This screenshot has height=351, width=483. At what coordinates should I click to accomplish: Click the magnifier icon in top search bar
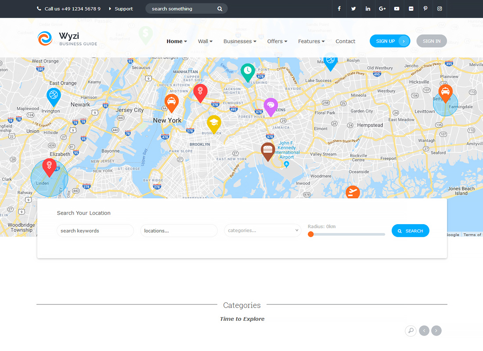click(220, 9)
